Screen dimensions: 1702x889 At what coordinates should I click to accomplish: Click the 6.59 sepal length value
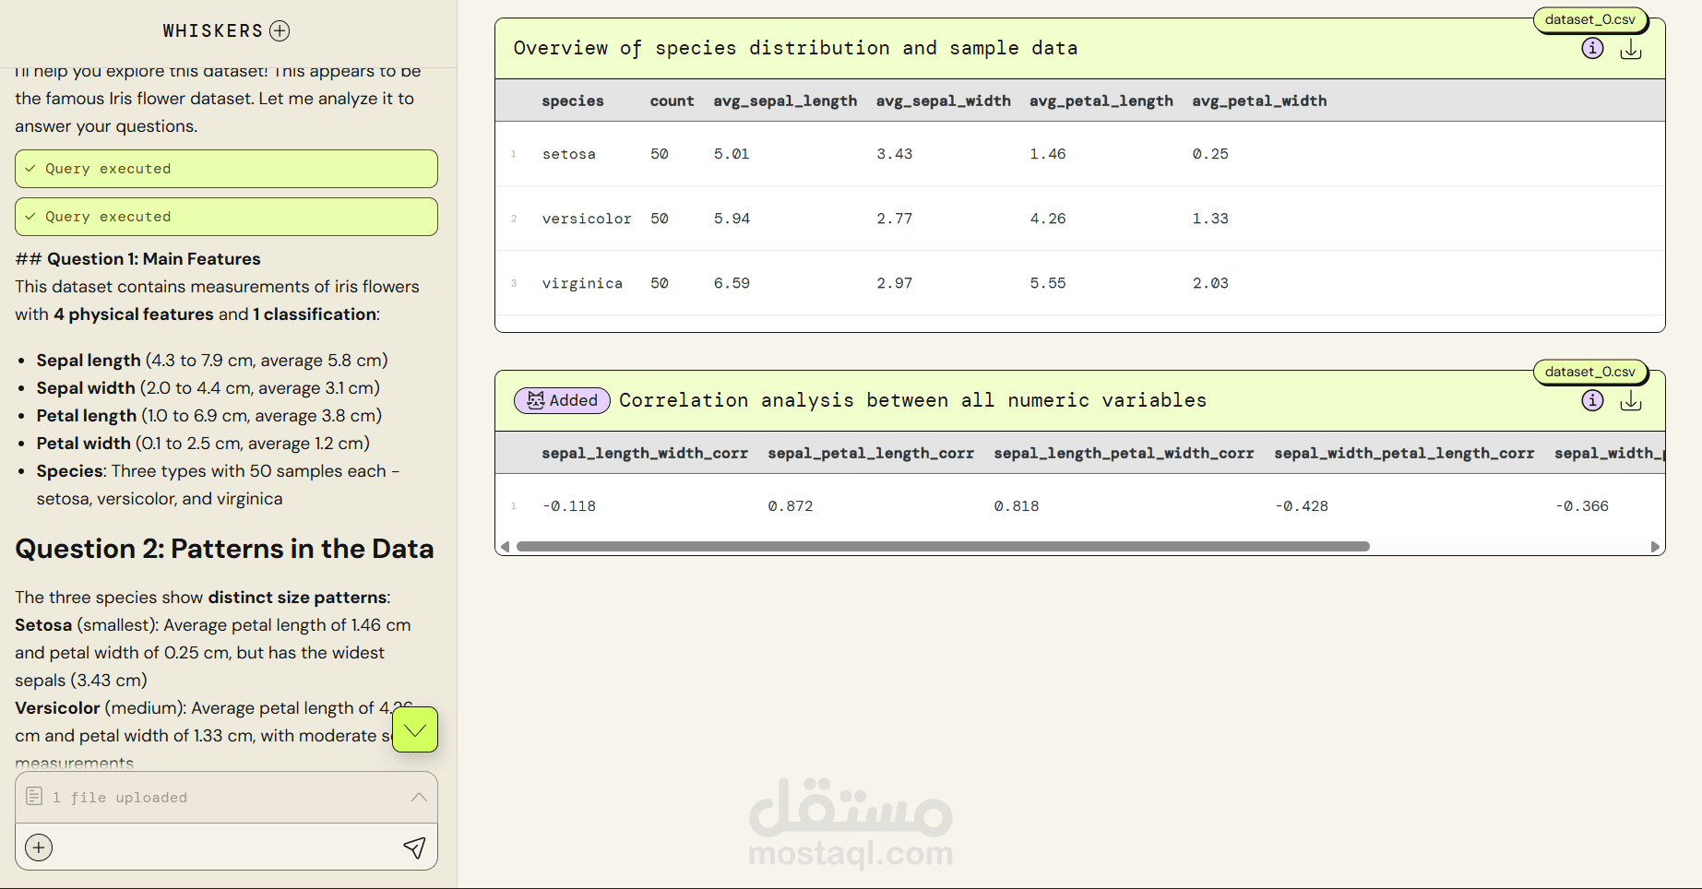coord(732,283)
